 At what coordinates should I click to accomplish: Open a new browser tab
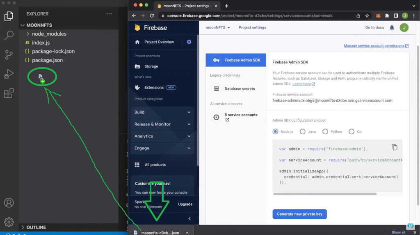(x=226, y=6)
